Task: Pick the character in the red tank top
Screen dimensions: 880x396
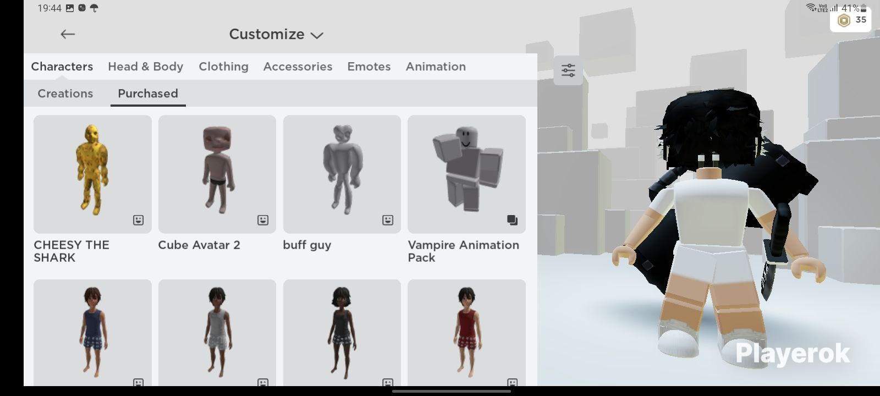Action: (x=466, y=333)
